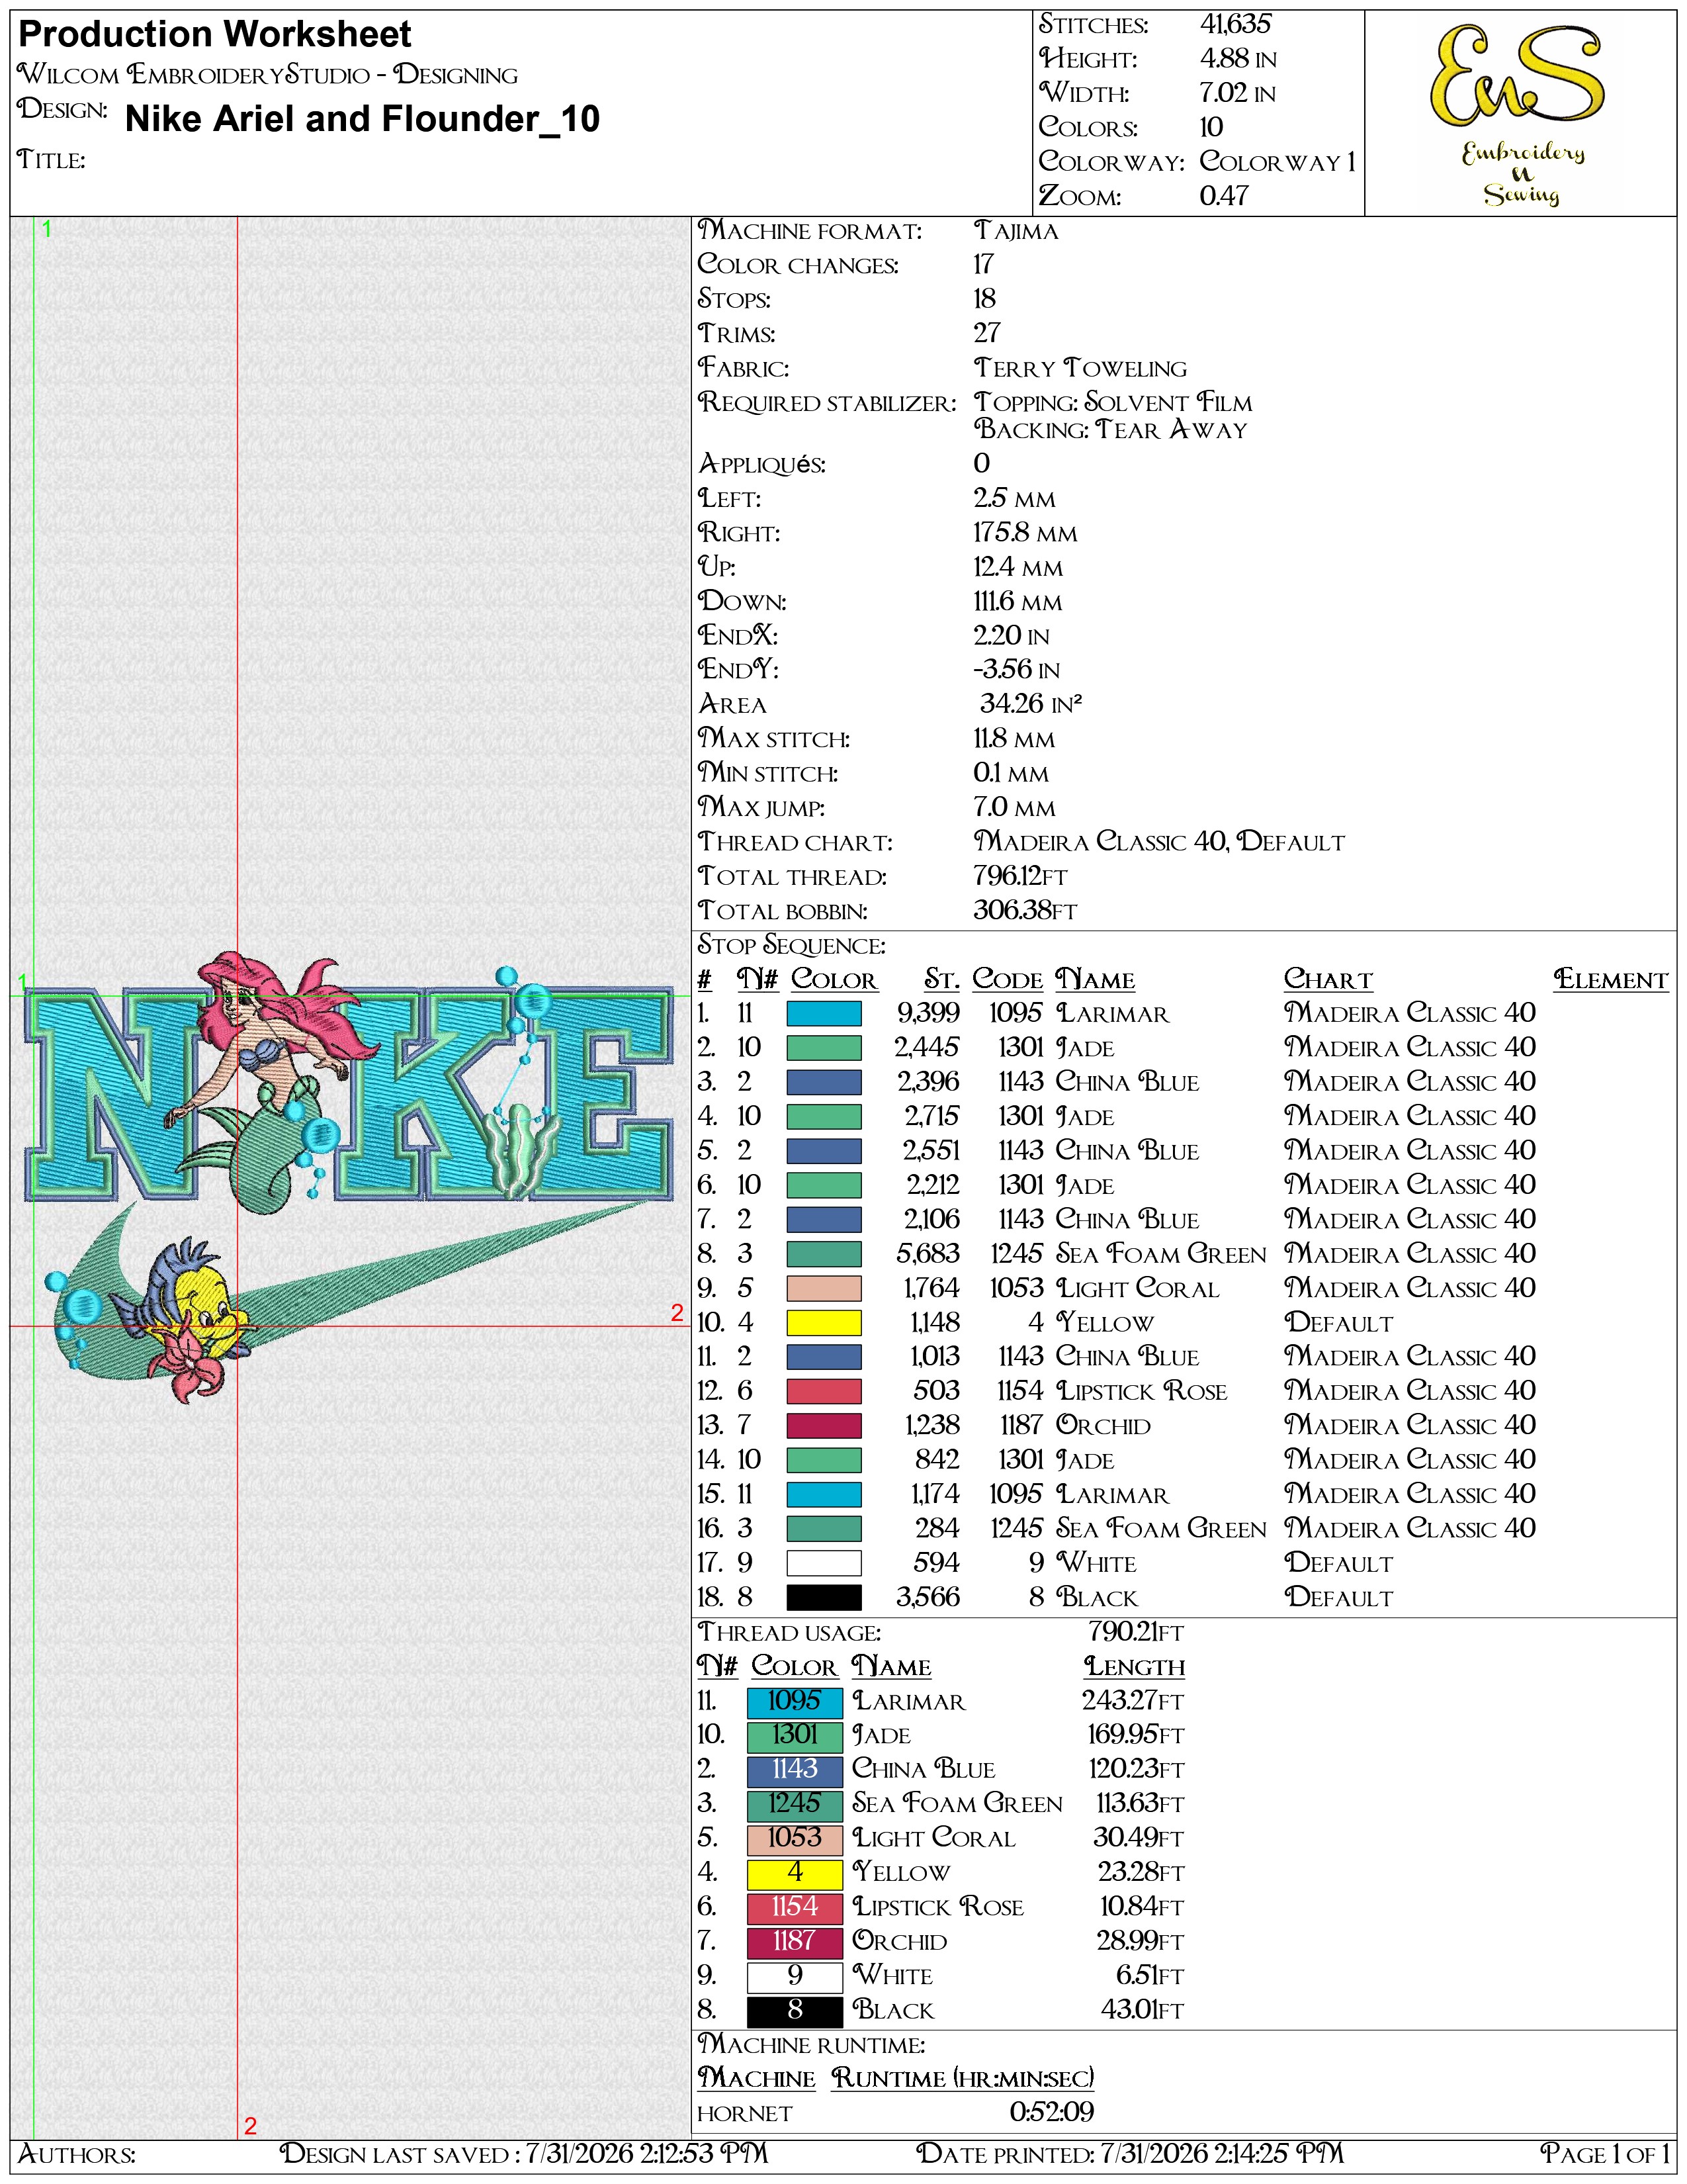The height and width of the screenshot is (2184, 1687).
Task: Select the machine format value Tajima
Action: click(x=1016, y=231)
